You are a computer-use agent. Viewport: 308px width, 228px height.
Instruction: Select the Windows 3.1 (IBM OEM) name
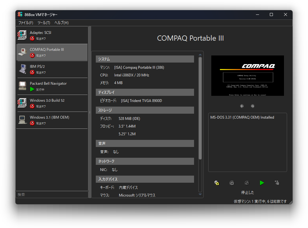coord(50,117)
